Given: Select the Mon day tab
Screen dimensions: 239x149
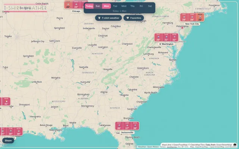Looking at the screenshot, I should (106, 6).
